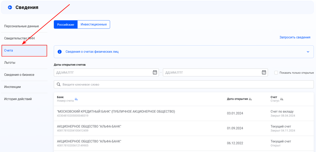The image size is (316, 152).
Task: Open the start date calendar icon
Action: 155,72
